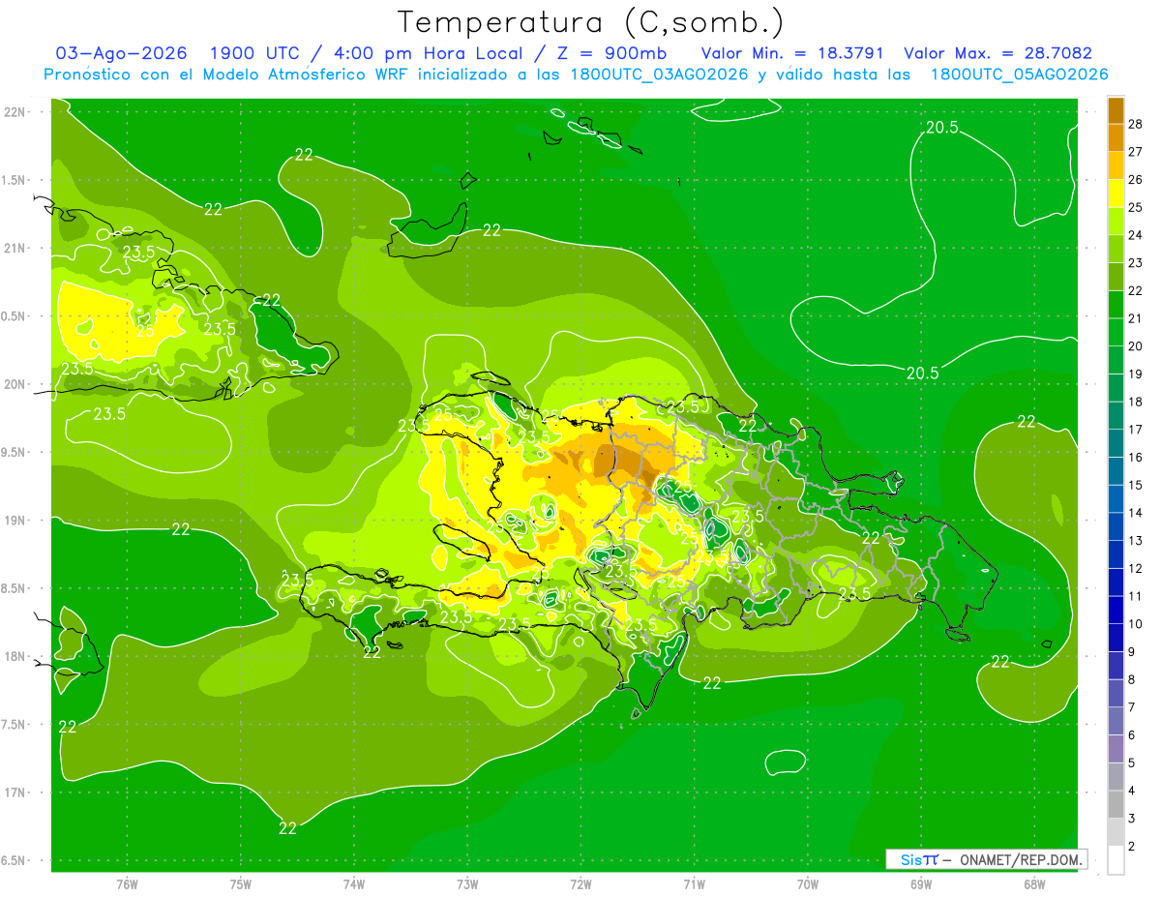This screenshot has width=1161, height=897.
Task: Click the gray swatch between legend values 3 and 4
Action: pyautogui.click(x=1116, y=804)
